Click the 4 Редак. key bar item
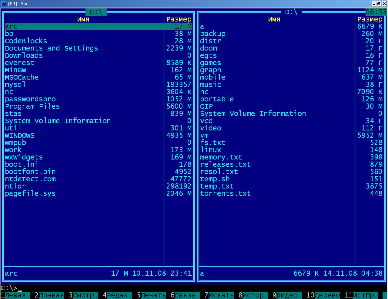Screen dimensions: 388x299 tap(118, 295)
